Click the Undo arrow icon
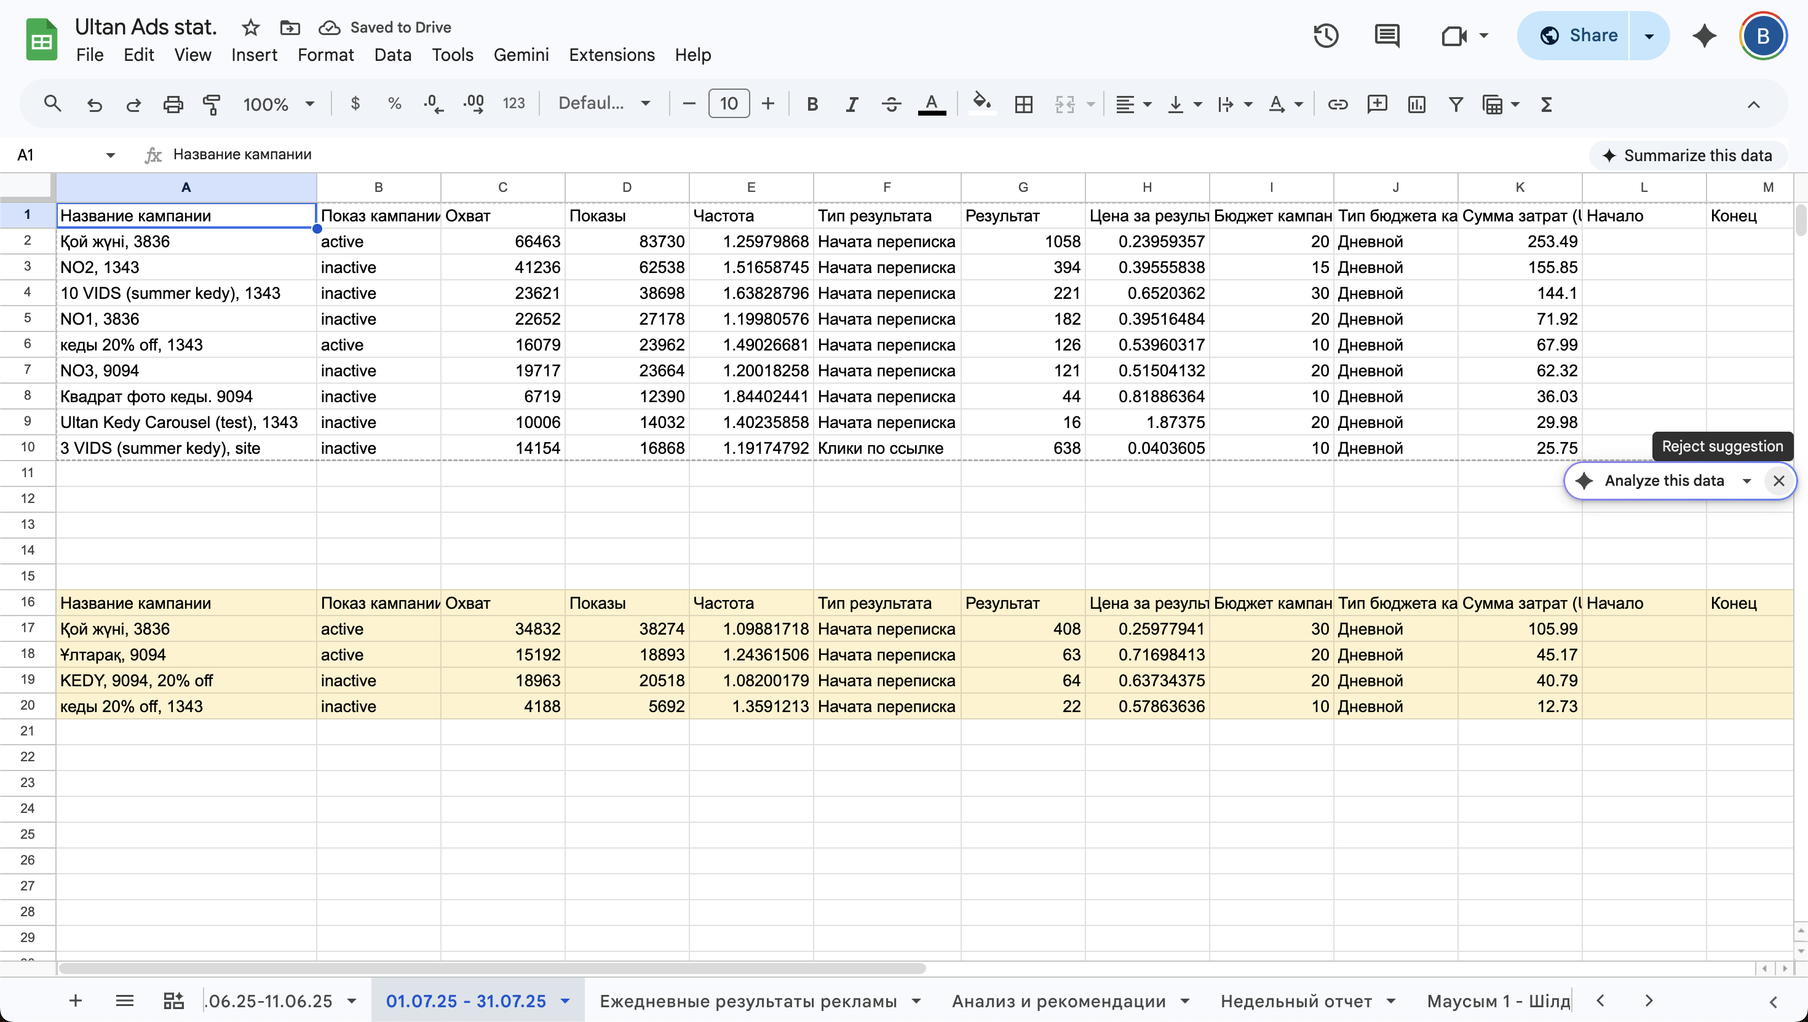 pyautogui.click(x=93, y=104)
